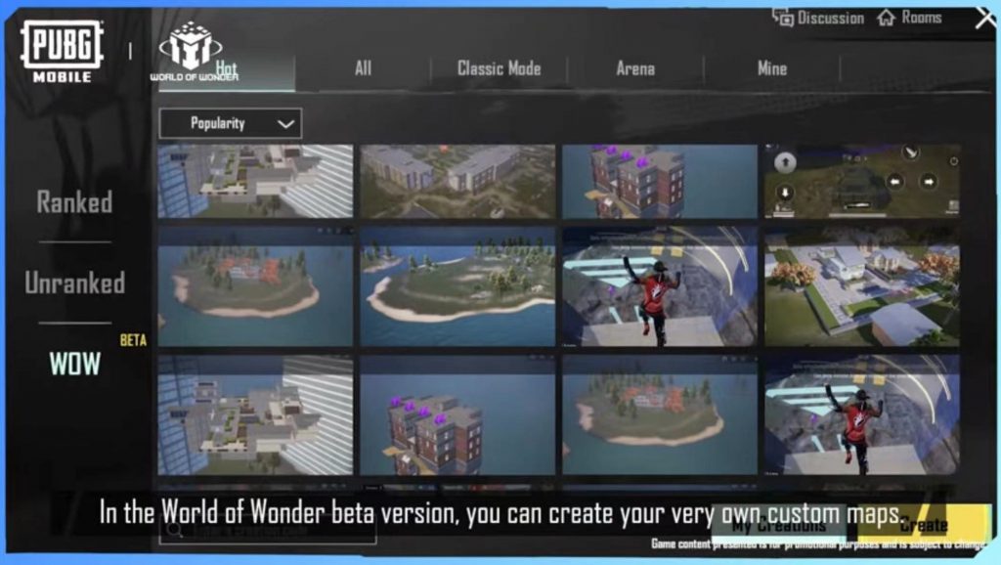The width and height of the screenshot is (1001, 565).
Task: Focus the map search field
Action: coord(268,531)
